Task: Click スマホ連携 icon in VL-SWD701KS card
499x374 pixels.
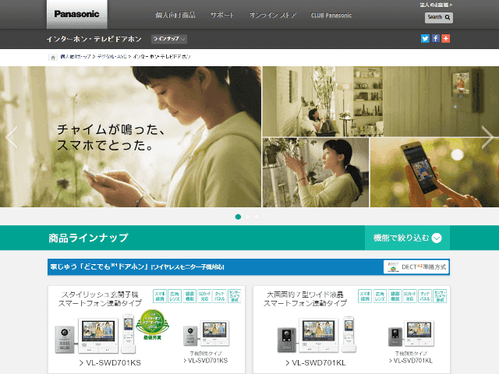Action: click(x=160, y=296)
